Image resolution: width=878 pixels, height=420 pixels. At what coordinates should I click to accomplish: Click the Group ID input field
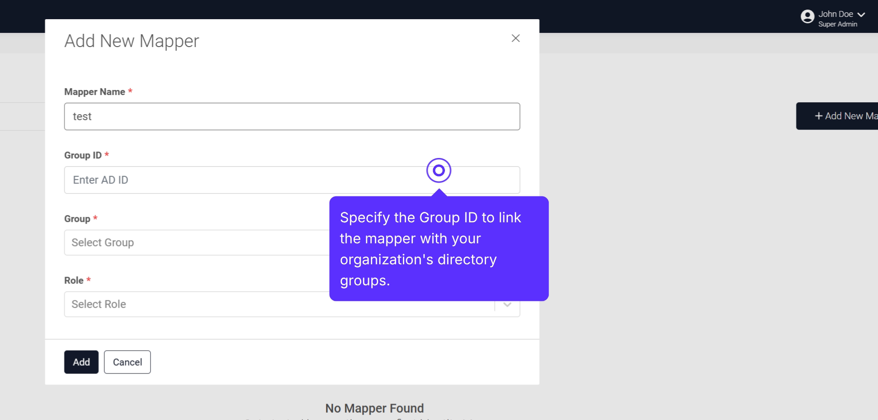tap(229, 180)
